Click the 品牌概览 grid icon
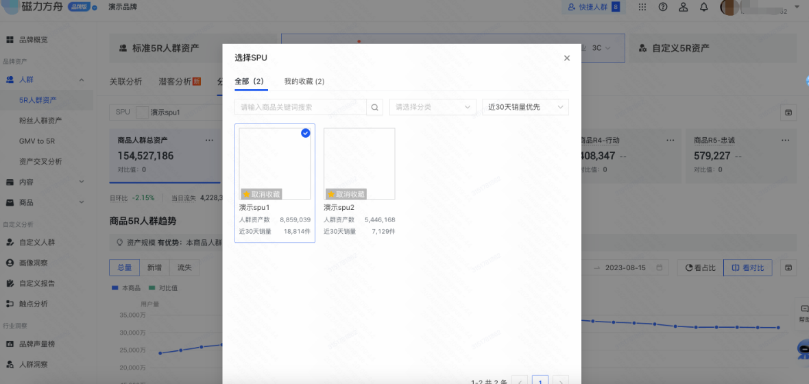 (10, 40)
